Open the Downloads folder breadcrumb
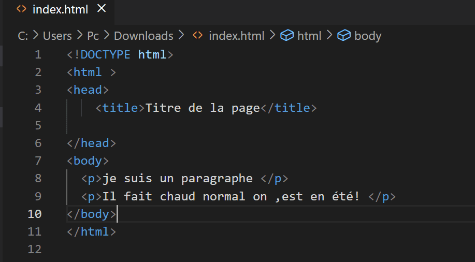 click(143, 36)
